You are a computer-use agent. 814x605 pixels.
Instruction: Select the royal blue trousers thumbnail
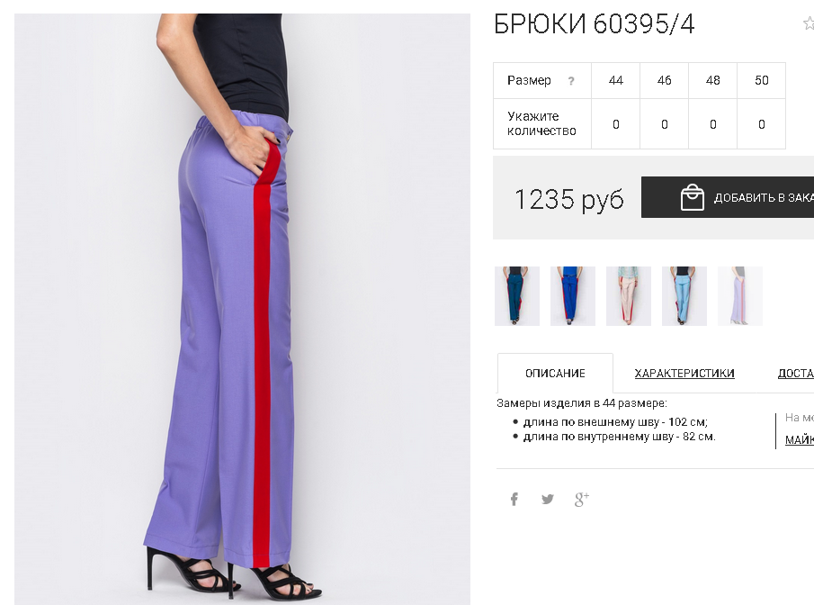573,296
